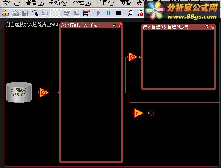The image size is (221, 168).
Task: Click the magnifier search icon
Action: pos(130,13)
